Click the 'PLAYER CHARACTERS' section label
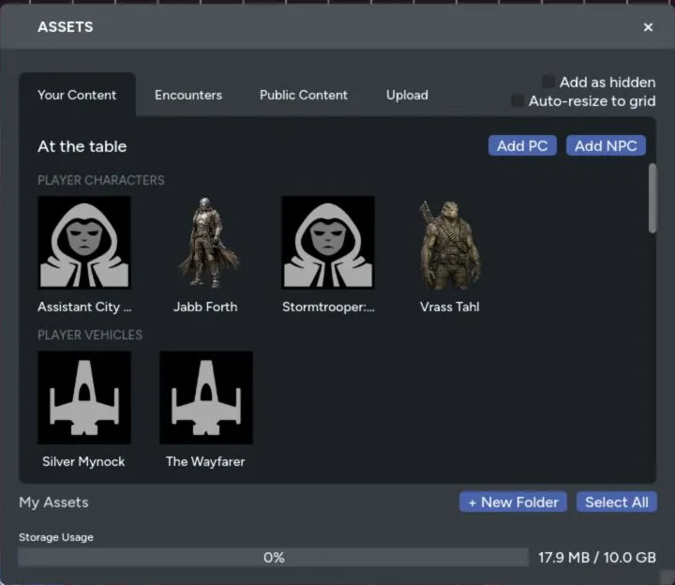 pos(101,180)
